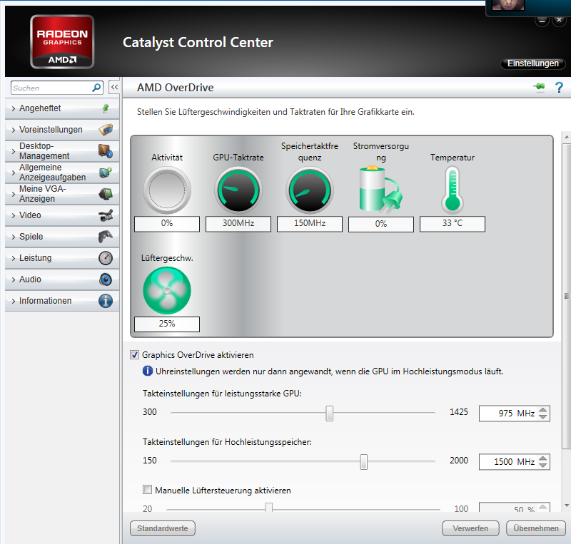The height and width of the screenshot is (544, 571).
Task: Click Übernehmen to apply settings
Action: tap(536, 528)
